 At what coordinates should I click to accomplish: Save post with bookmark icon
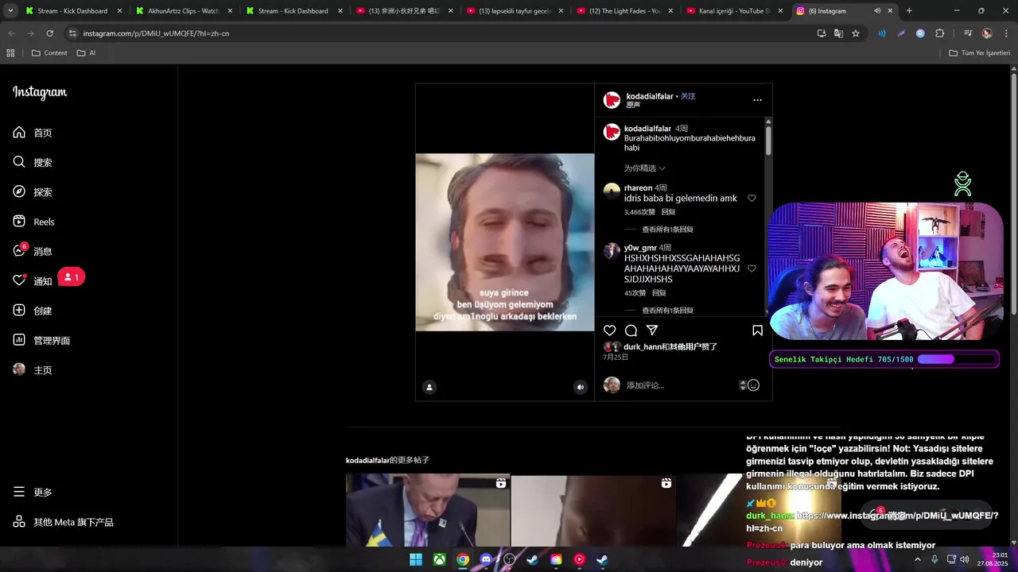757,330
